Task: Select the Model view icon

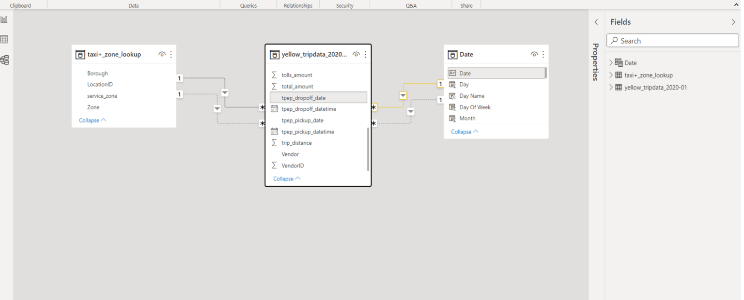Action: click(4, 60)
